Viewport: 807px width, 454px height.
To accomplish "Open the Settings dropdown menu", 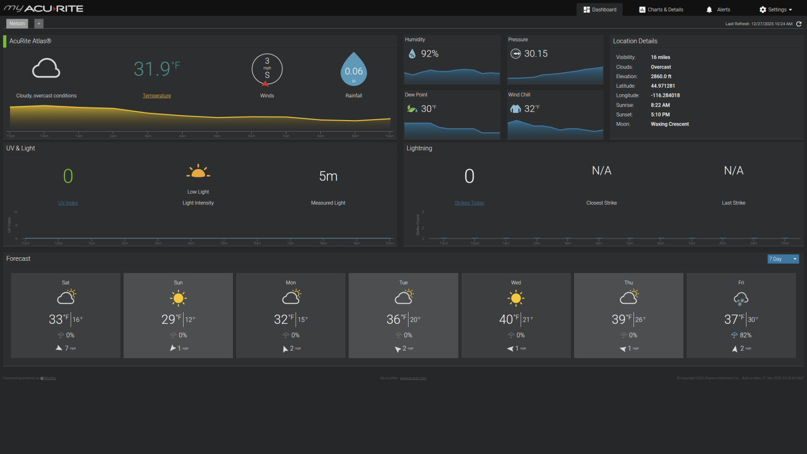I will (x=776, y=10).
